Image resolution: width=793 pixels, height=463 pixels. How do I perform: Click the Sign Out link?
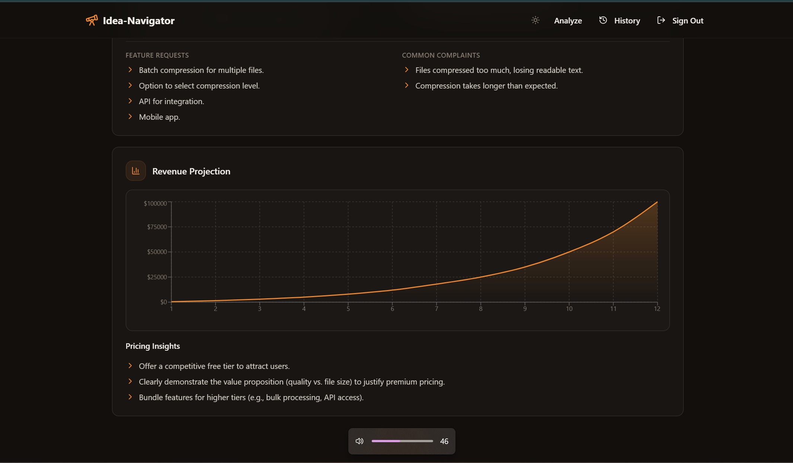point(688,21)
